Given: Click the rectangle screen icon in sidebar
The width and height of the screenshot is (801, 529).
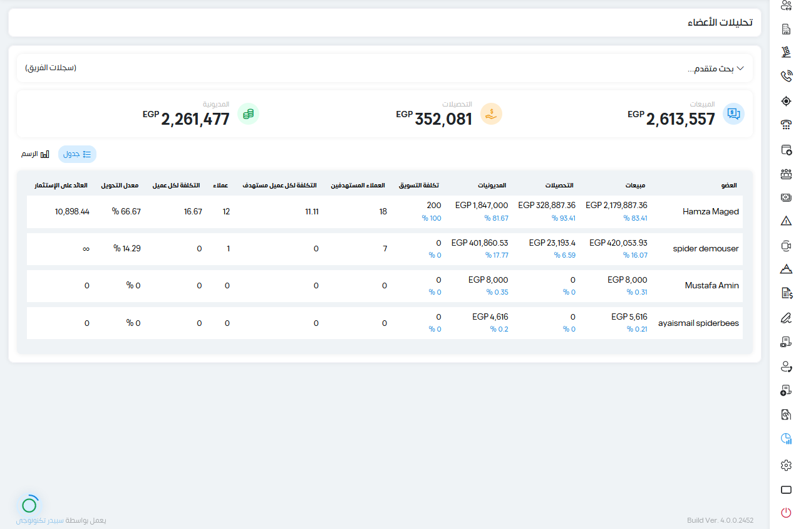Looking at the screenshot, I should (787, 490).
